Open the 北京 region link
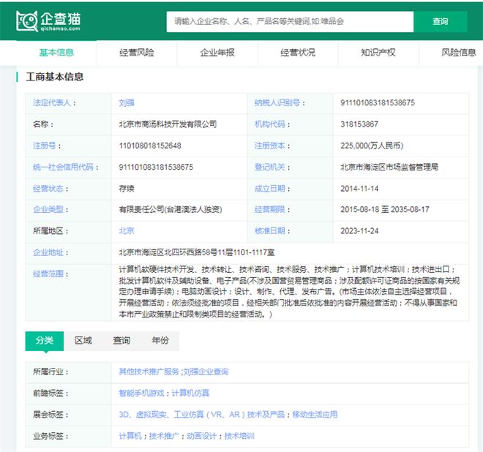Image resolution: width=483 pixels, height=452 pixels. [x=127, y=231]
